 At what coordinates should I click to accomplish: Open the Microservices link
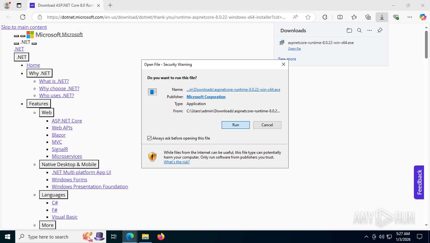tap(67, 156)
